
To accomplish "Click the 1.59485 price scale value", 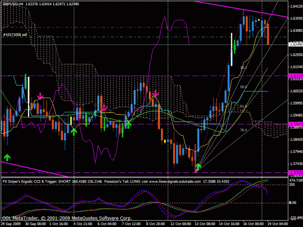I will point(296,115).
